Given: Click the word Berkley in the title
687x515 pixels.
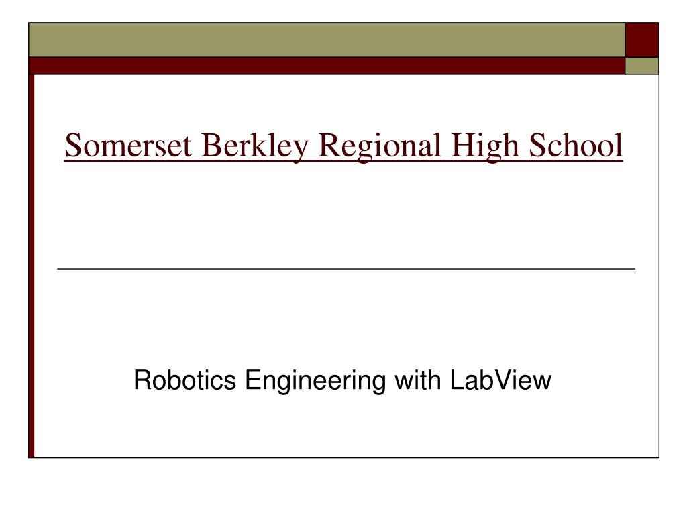Looking at the screenshot, I should pos(254,146).
